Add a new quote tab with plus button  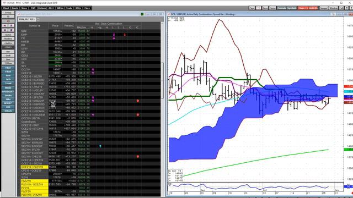pyautogui.click(x=38, y=20)
